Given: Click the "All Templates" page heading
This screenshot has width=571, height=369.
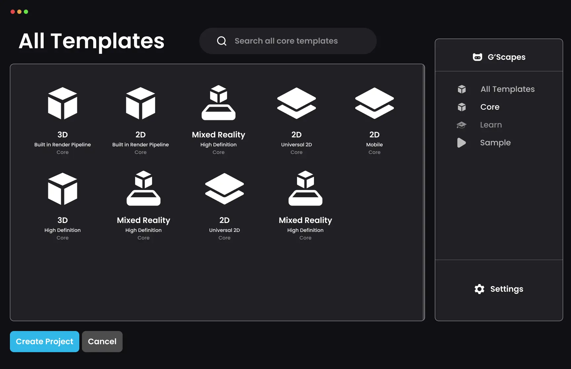Looking at the screenshot, I should click(91, 41).
